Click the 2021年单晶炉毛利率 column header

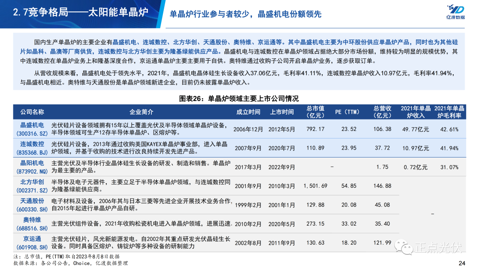(x=449, y=112)
